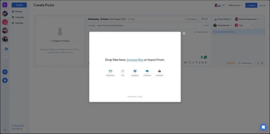Click Split Captions
This screenshot has height=134, width=270.
tap(201, 32)
